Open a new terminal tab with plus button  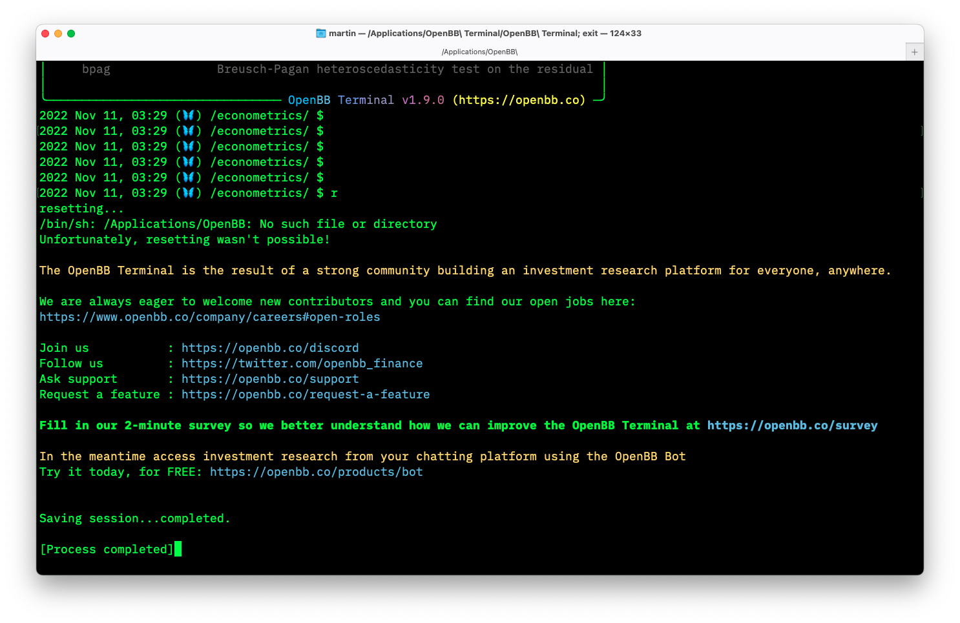tap(914, 52)
